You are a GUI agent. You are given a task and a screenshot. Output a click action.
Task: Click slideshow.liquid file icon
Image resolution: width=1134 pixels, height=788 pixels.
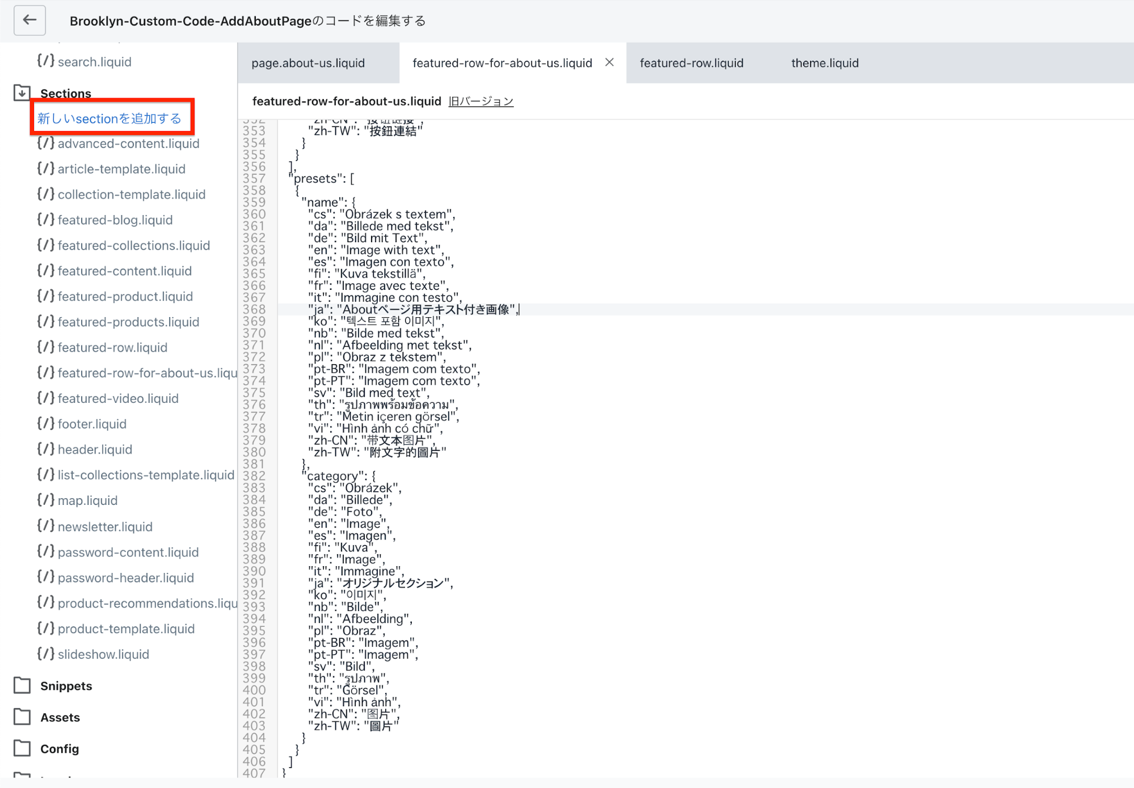click(45, 654)
